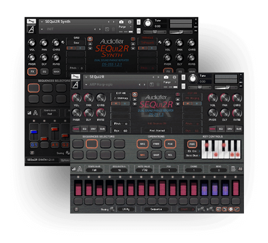Click camera snapshot icon in SEQui2R Synth window

[121, 22]
